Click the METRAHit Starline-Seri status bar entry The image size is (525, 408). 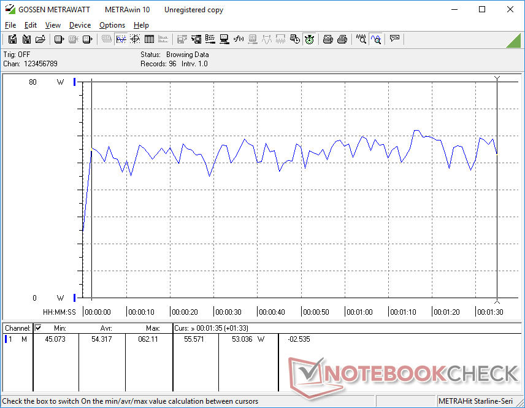click(x=475, y=401)
